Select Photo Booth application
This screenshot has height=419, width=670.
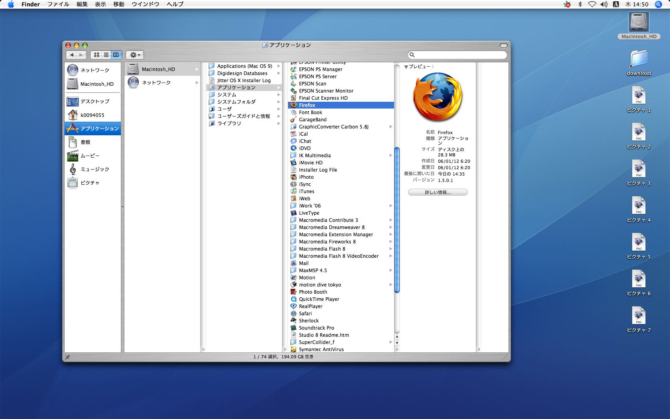(313, 292)
